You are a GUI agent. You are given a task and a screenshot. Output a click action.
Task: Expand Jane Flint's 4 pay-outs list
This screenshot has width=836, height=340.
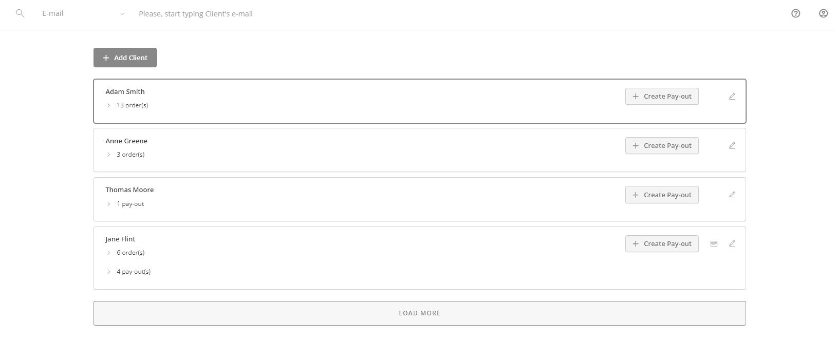(108, 271)
